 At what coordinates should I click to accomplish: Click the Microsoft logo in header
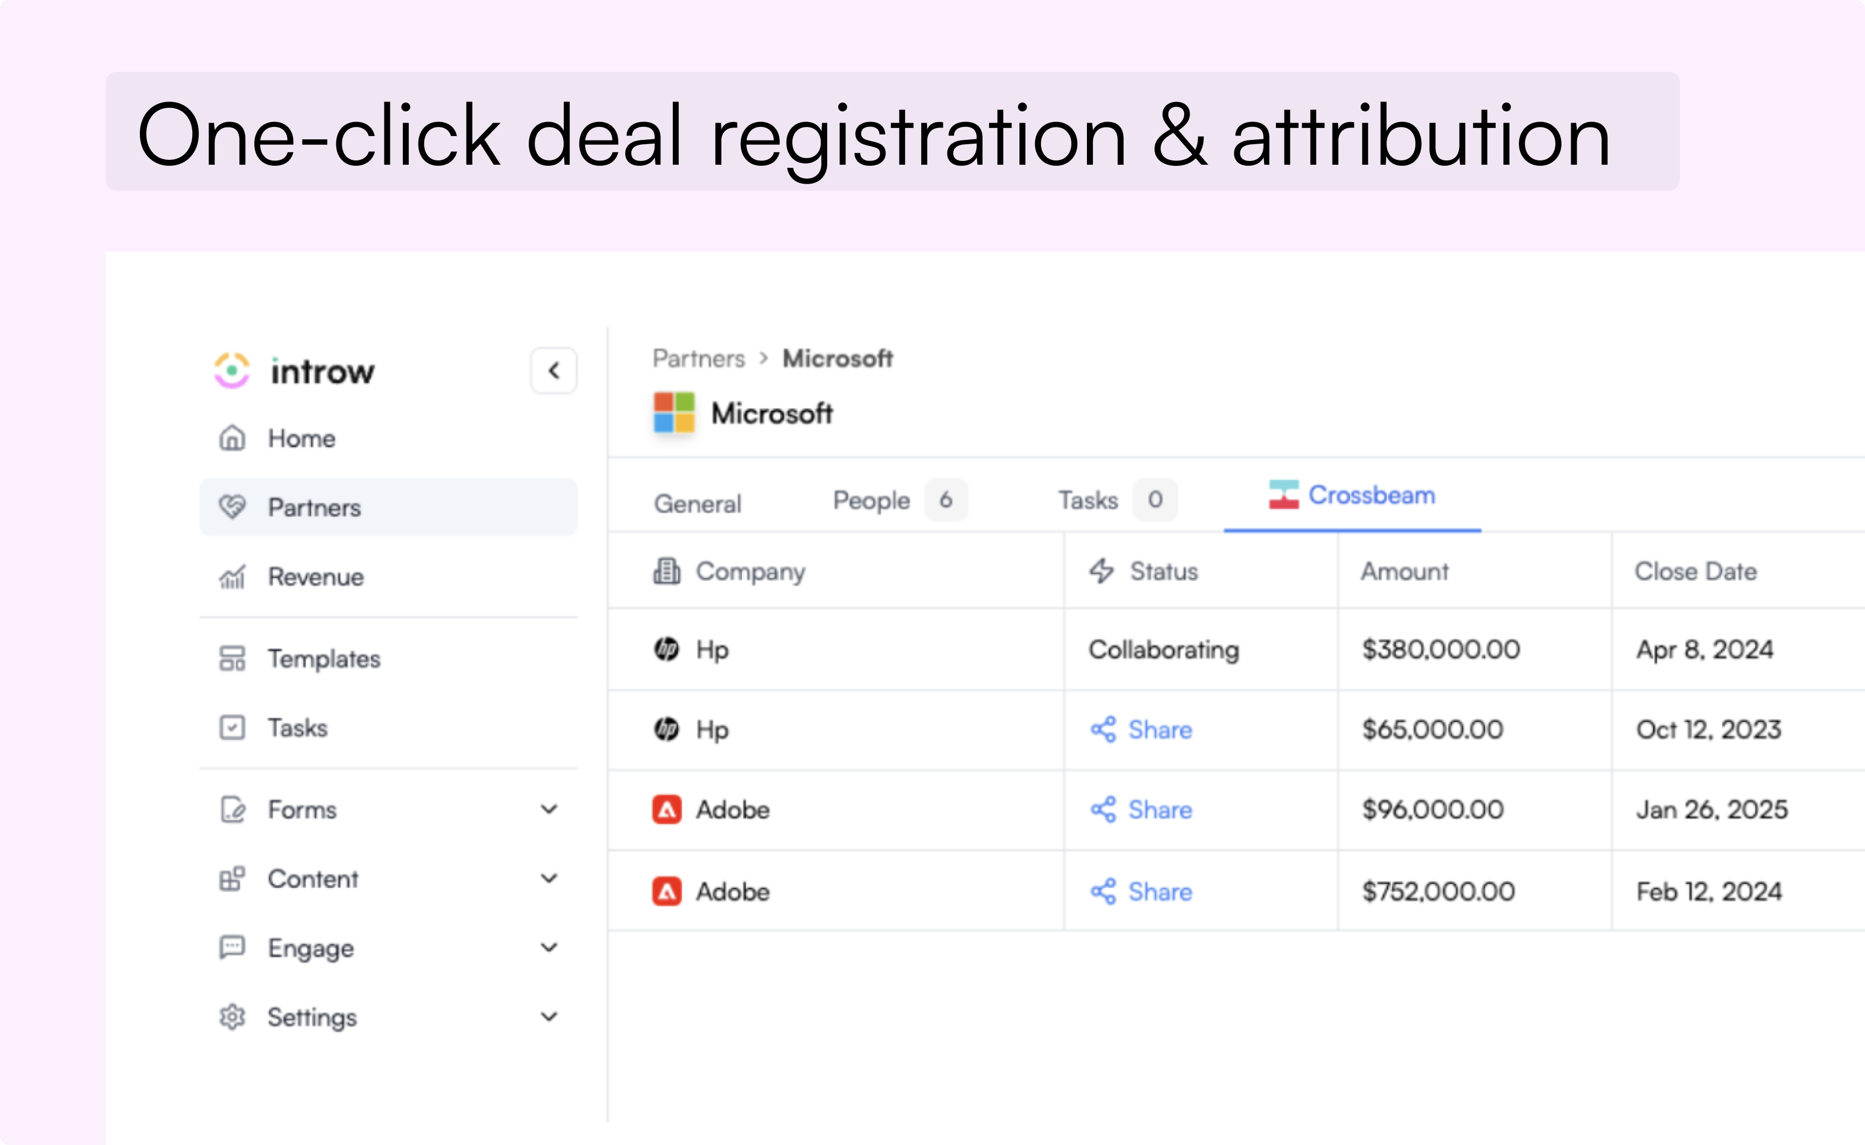674,413
